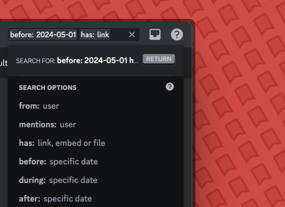The image size is (285, 207).
Task: Select the before: 2024-05-01 search pill
Action: tap(43, 34)
